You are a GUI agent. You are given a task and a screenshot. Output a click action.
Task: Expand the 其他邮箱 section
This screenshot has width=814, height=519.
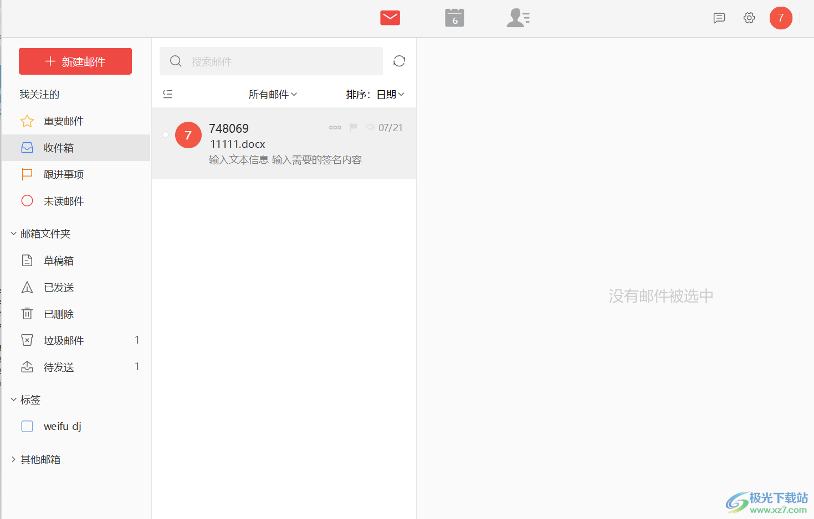[x=13, y=460]
